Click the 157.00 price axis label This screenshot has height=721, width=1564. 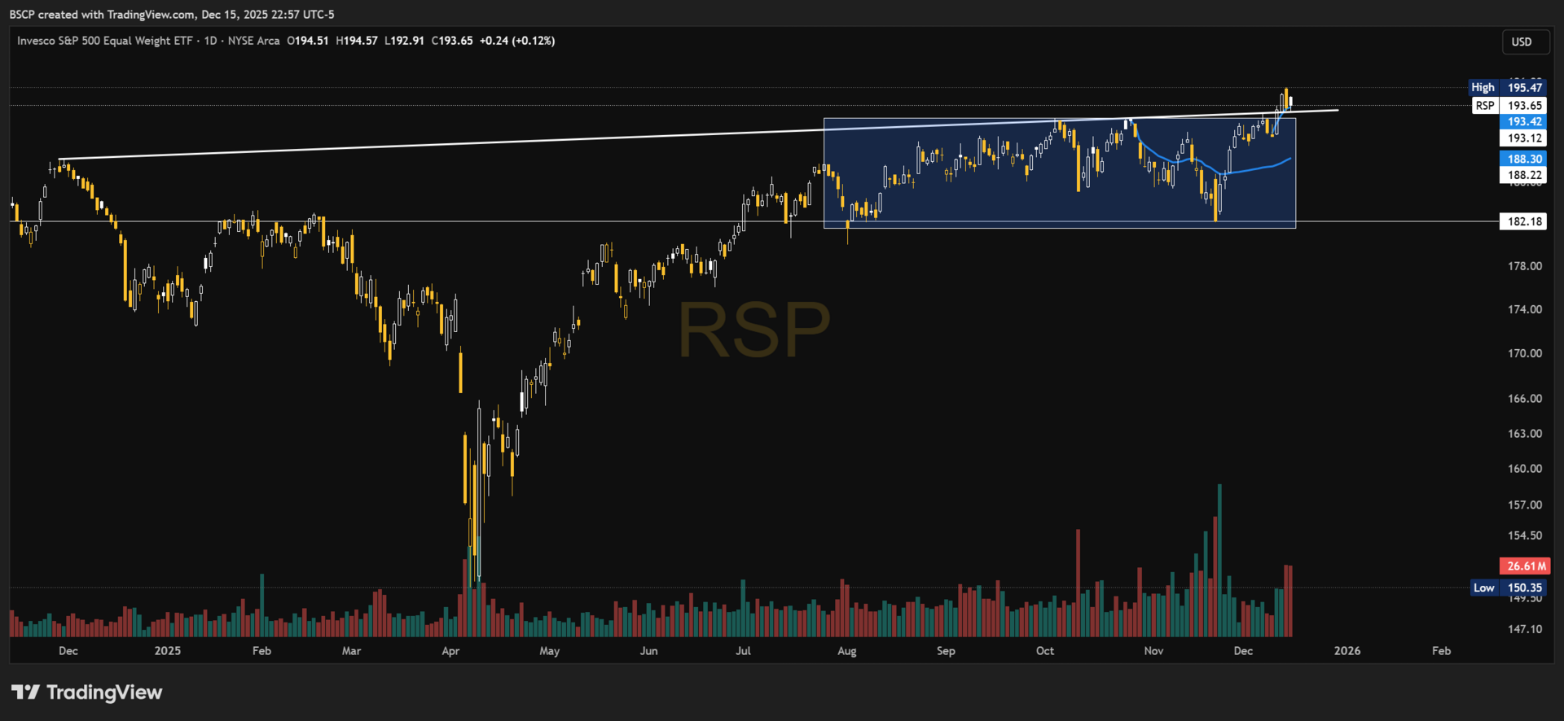[x=1524, y=505]
